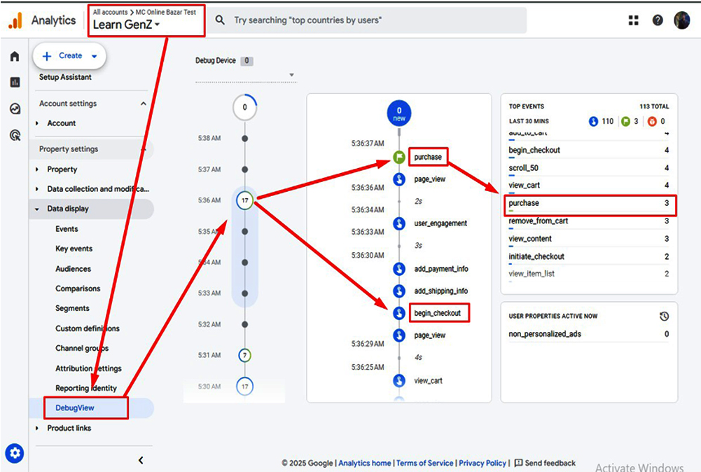Viewport: 701px width, 472px height.
Task: Select scroll_50 row in Top Events
Action: [589, 169]
